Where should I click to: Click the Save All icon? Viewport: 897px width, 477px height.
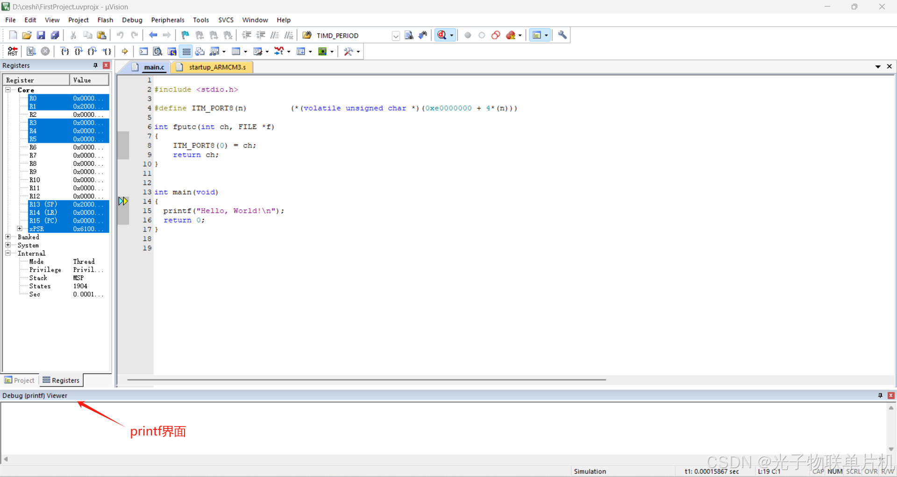[55, 35]
